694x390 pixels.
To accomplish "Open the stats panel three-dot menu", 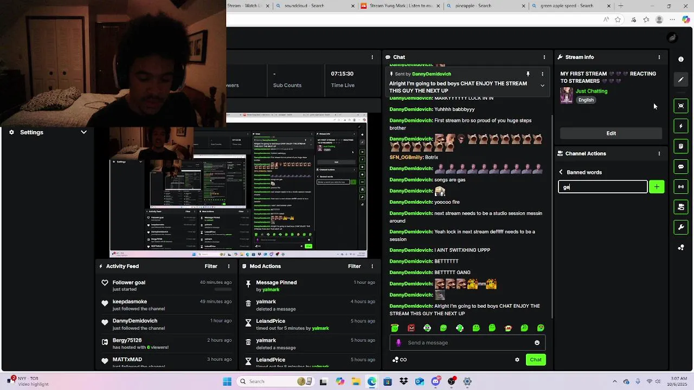I will pyautogui.click(x=372, y=57).
